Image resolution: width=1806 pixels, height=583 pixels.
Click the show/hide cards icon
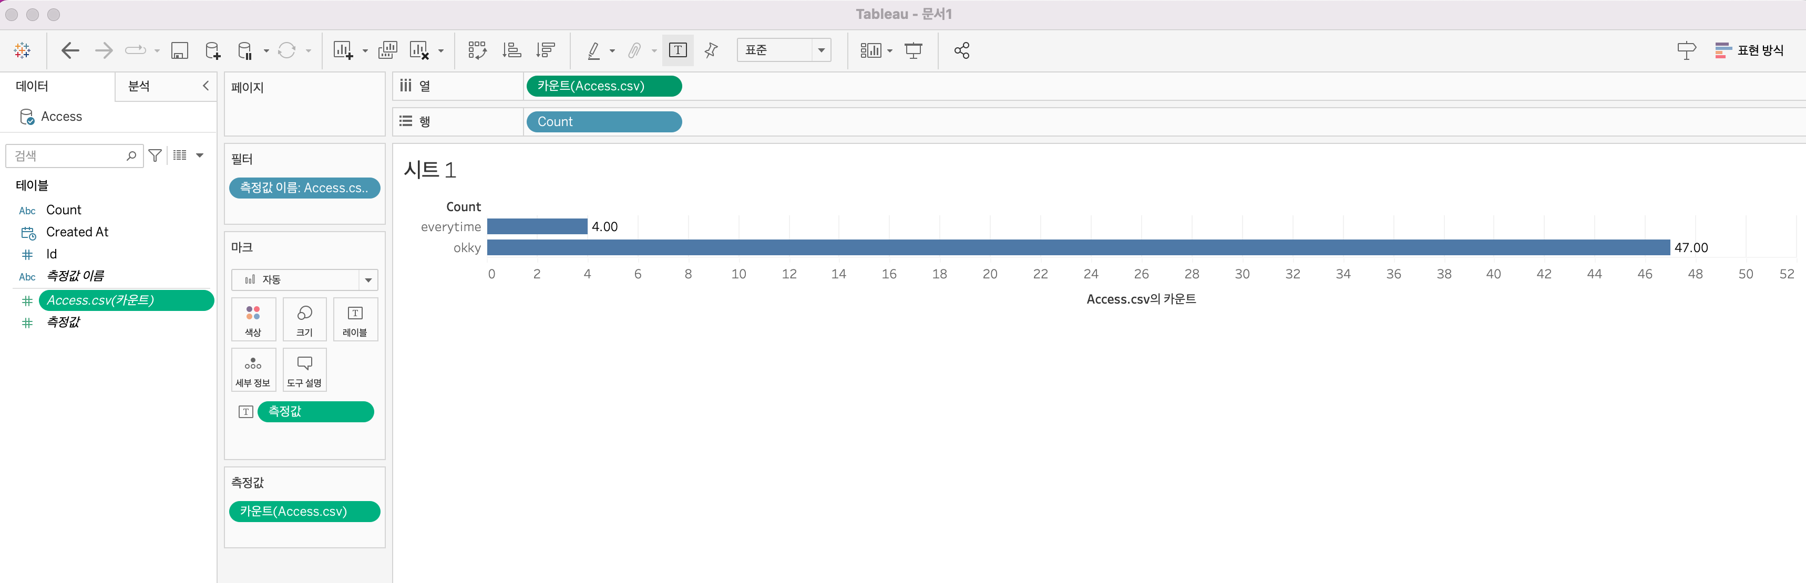tap(871, 50)
